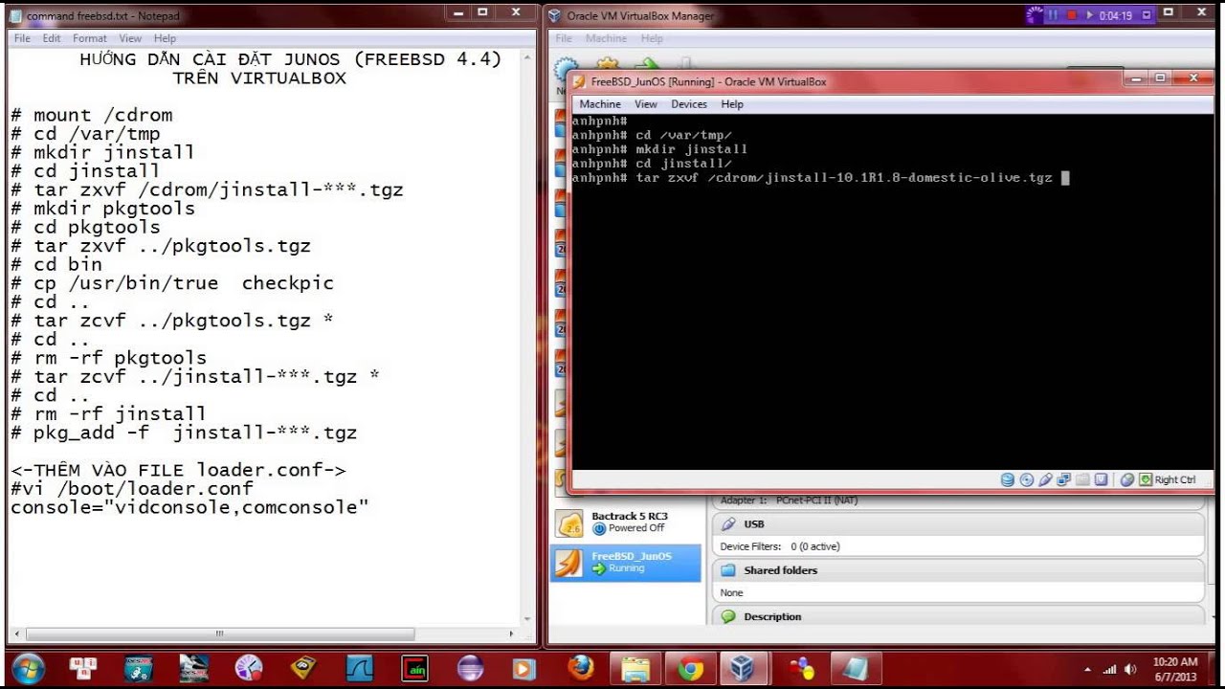Click the Notepad title bar 'command freebsd.txt'
The width and height of the screenshot is (1225, 689).
pos(102,16)
